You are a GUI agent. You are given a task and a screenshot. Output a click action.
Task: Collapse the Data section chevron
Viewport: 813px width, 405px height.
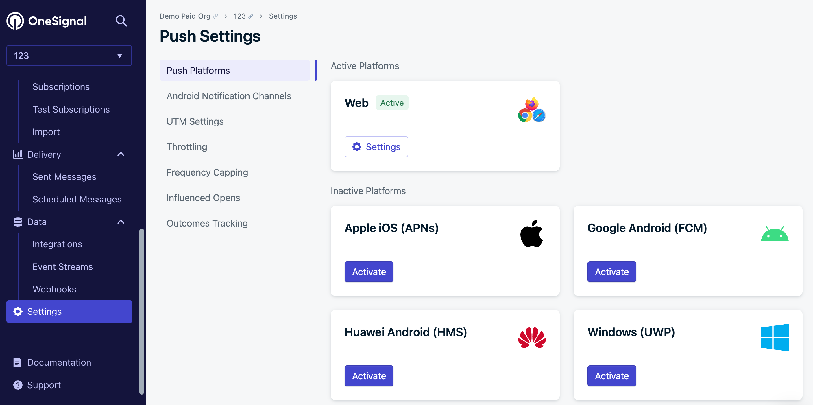click(121, 222)
